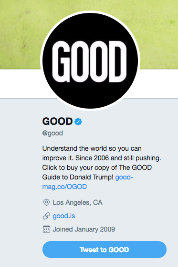Click the 'Understand the world' bio line
The width and height of the screenshot is (178, 267).
coord(92,148)
